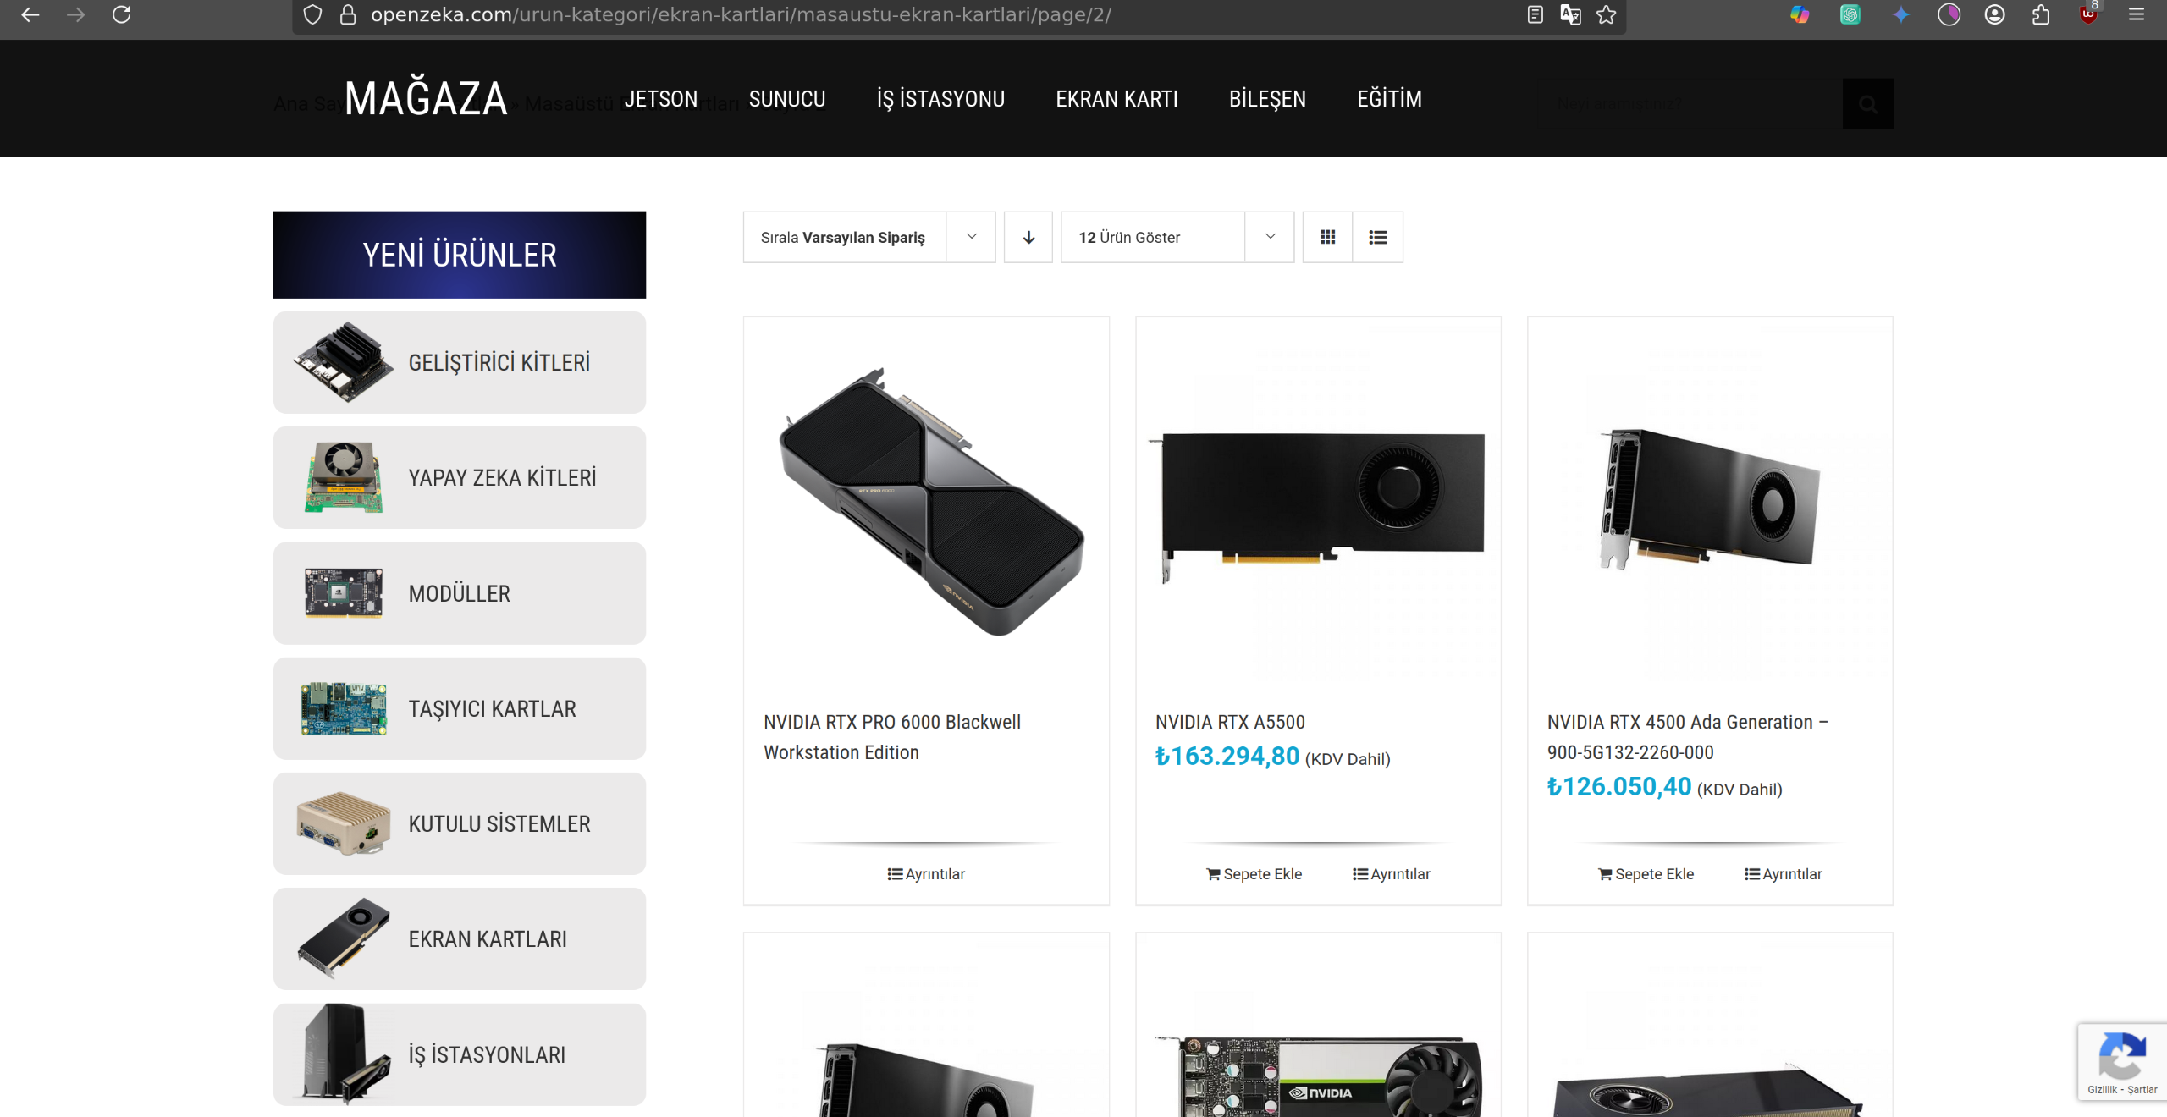Click the padlock site info icon
This screenshot has width=2167, height=1117.
348,14
